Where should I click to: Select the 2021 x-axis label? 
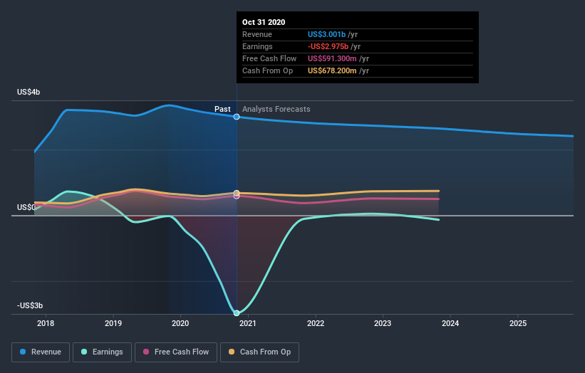coord(248,323)
